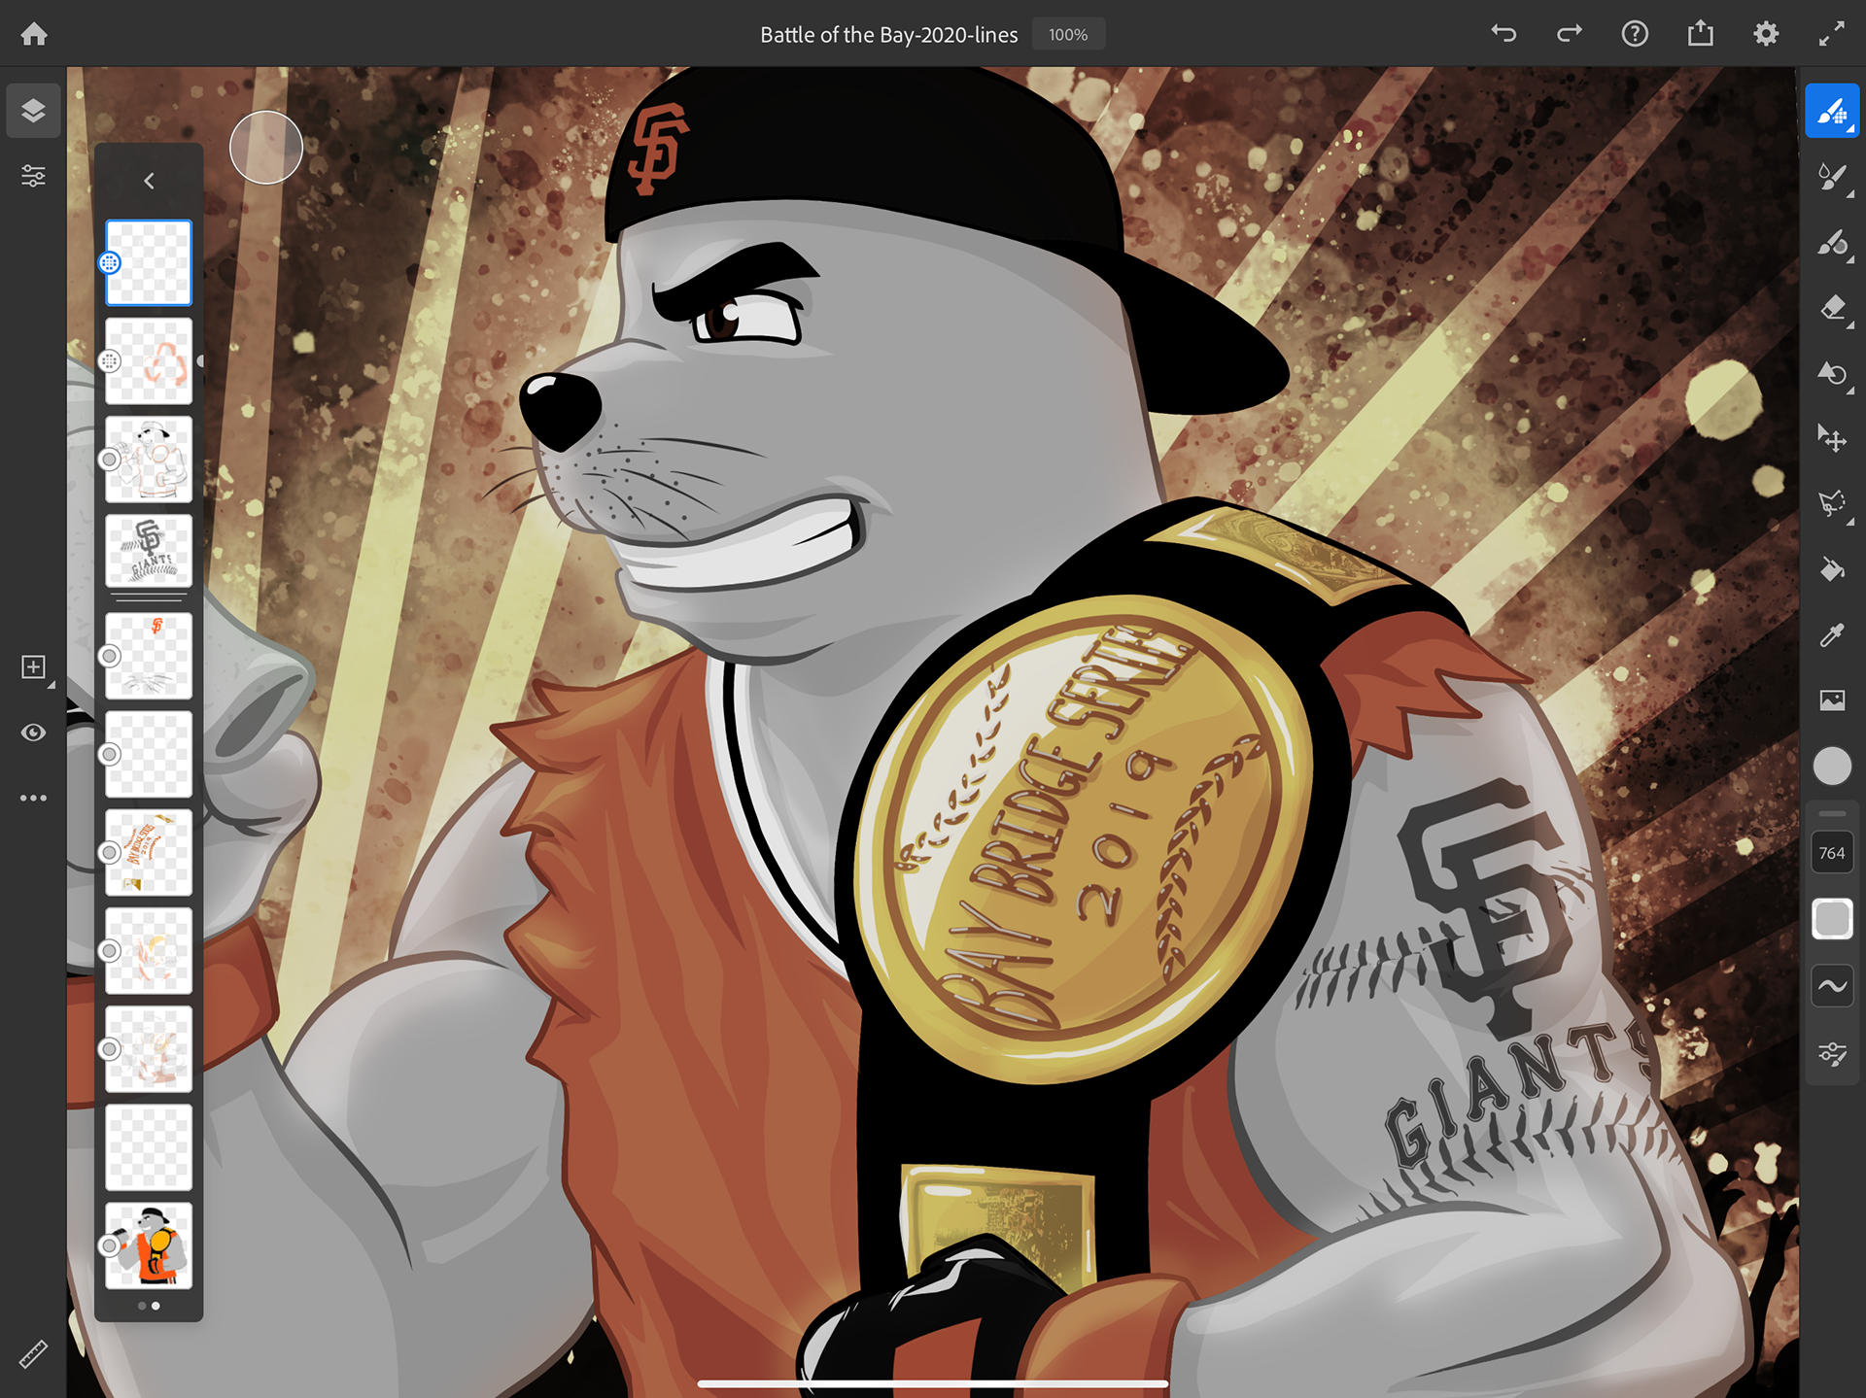
Task: Select the paint bucket fill tool
Action: click(x=1831, y=569)
